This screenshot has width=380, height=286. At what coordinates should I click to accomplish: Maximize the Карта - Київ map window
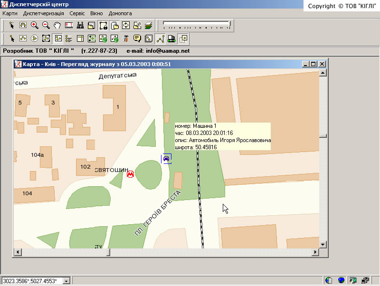click(313, 64)
